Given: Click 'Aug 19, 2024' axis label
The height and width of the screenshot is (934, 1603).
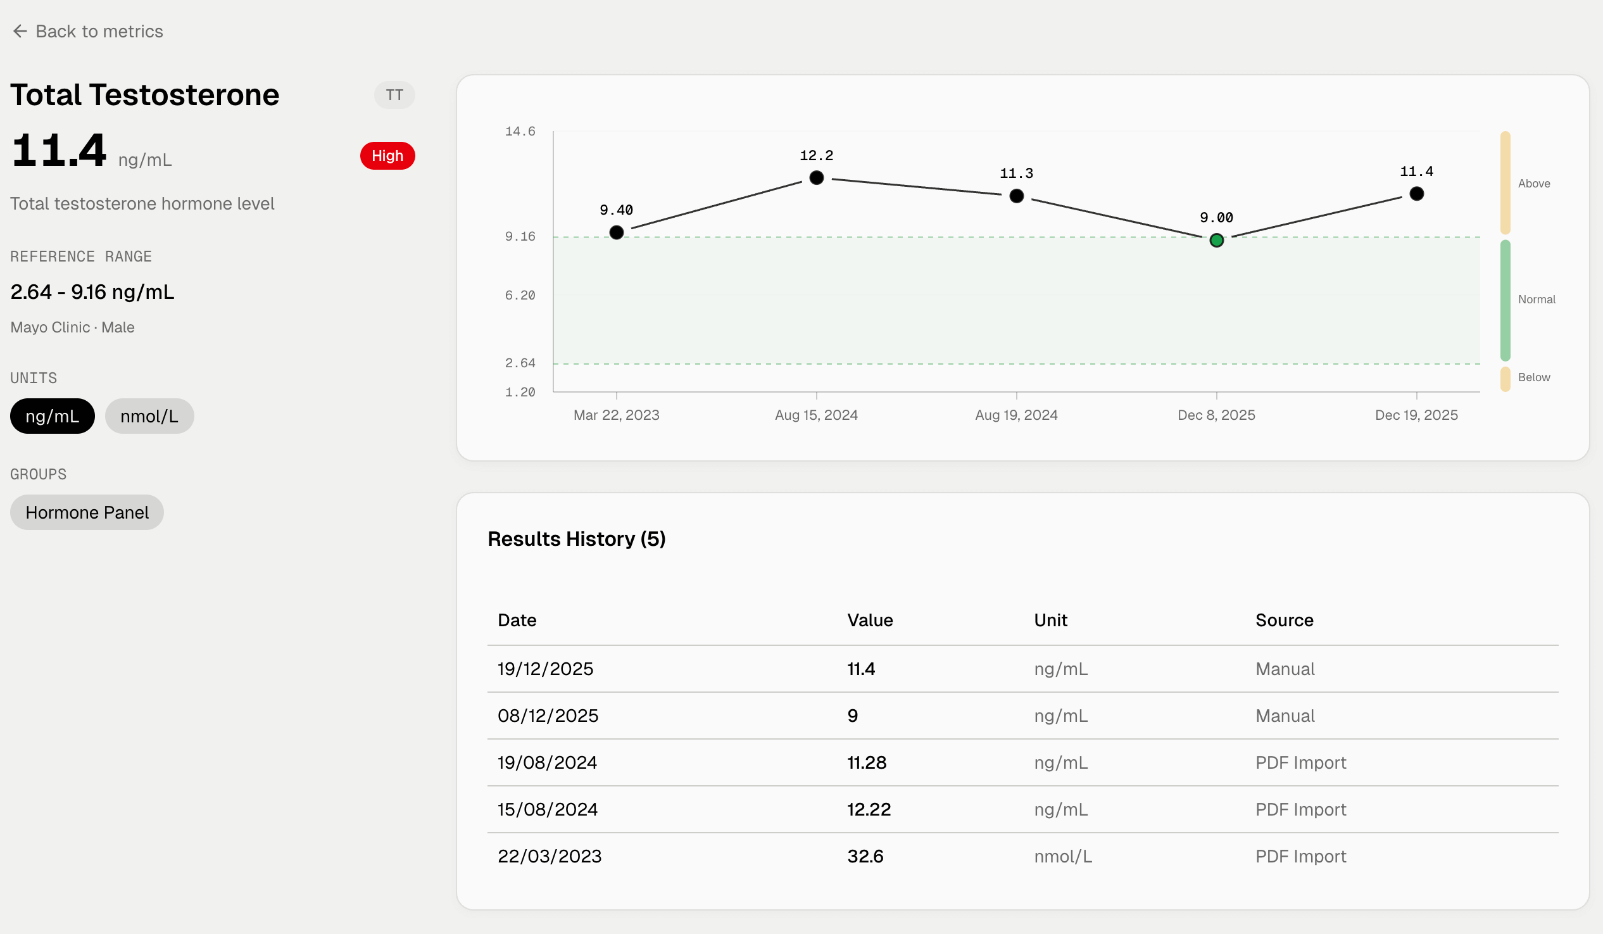Looking at the screenshot, I should (x=1017, y=415).
